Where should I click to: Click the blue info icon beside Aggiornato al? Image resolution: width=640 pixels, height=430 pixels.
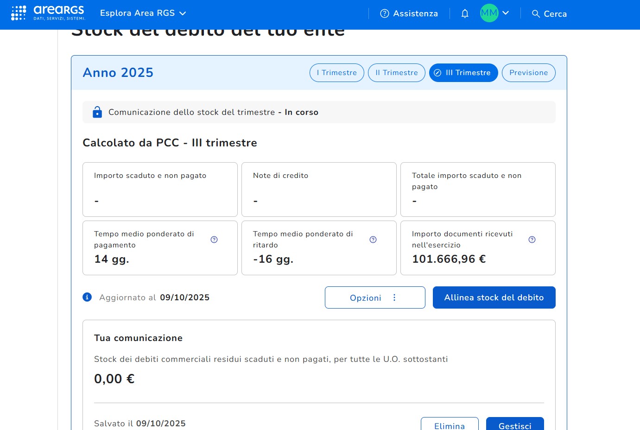click(87, 297)
